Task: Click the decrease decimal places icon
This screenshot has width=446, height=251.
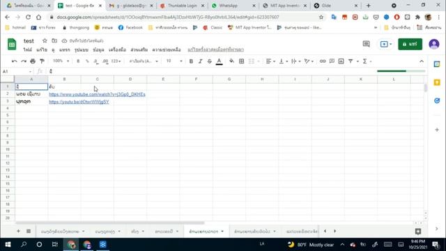Action: pyautogui.click(x=96, y=61)
